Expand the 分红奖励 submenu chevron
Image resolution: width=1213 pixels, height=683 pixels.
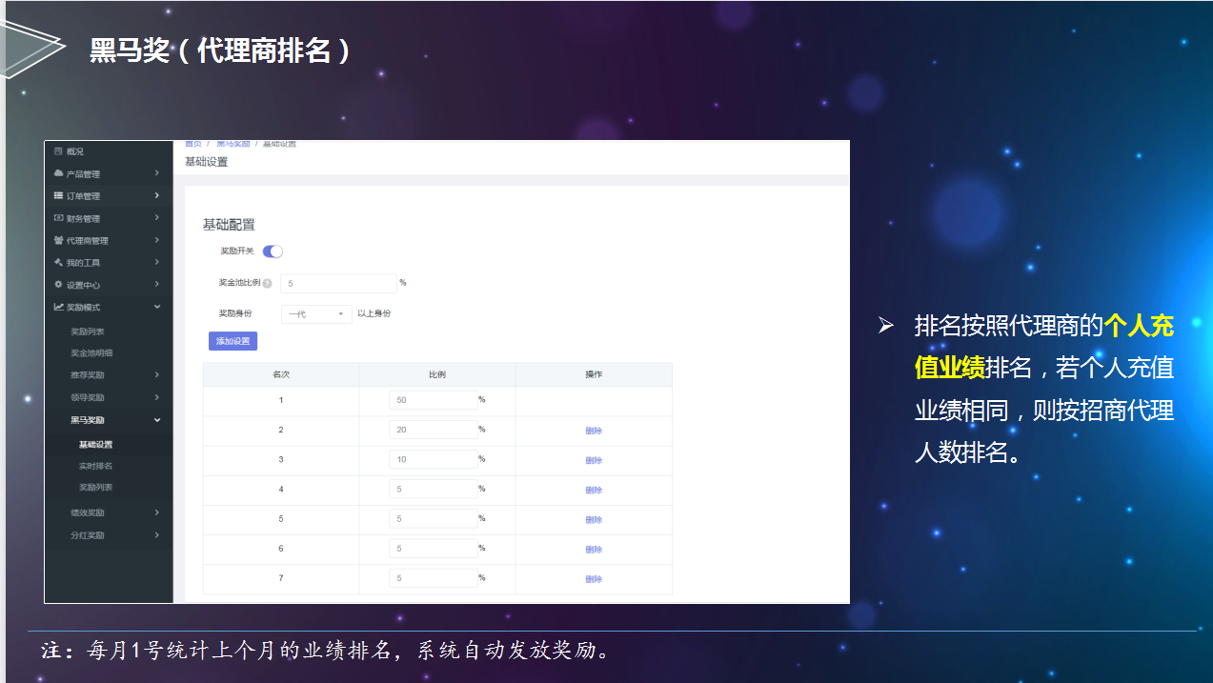click(x=157, y=535)
